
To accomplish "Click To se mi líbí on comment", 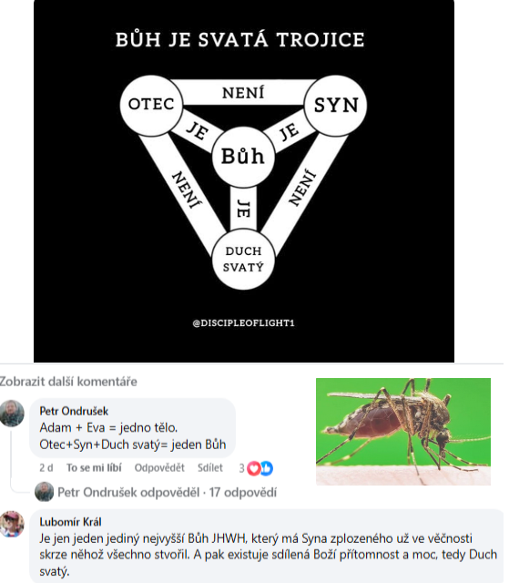I will [x=94, y=467].
